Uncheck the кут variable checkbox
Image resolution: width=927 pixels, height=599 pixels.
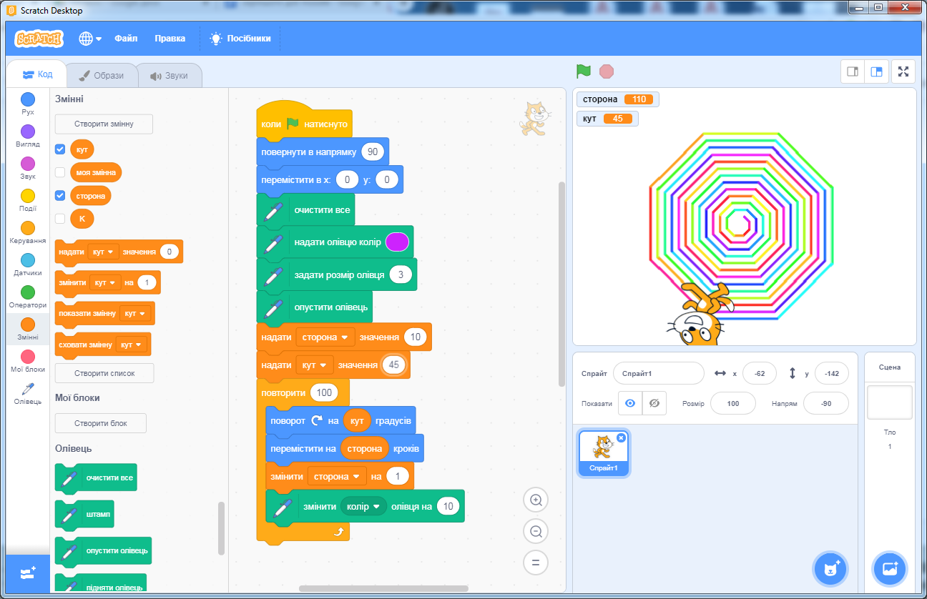tap(60, 149)
